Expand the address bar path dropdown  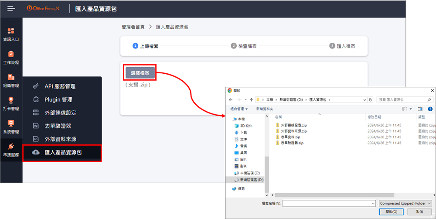[x=364, y=99]
